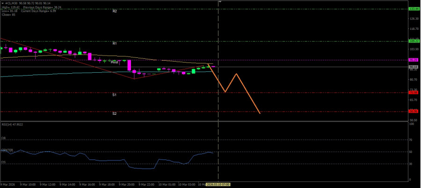
Task: Select the 133.44 green price tag
Action: tap(414, 9)
